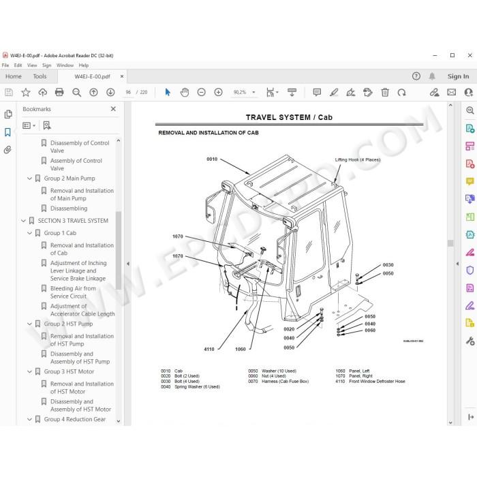Send the file by email envelope icon
Image resolution: width=477 pixels, height=477 pixels.
[451, 92]
